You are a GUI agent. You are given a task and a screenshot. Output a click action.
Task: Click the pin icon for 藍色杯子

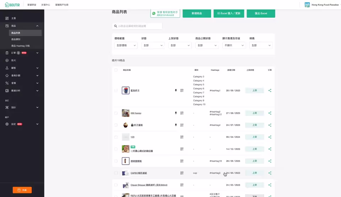coord(176,90)
